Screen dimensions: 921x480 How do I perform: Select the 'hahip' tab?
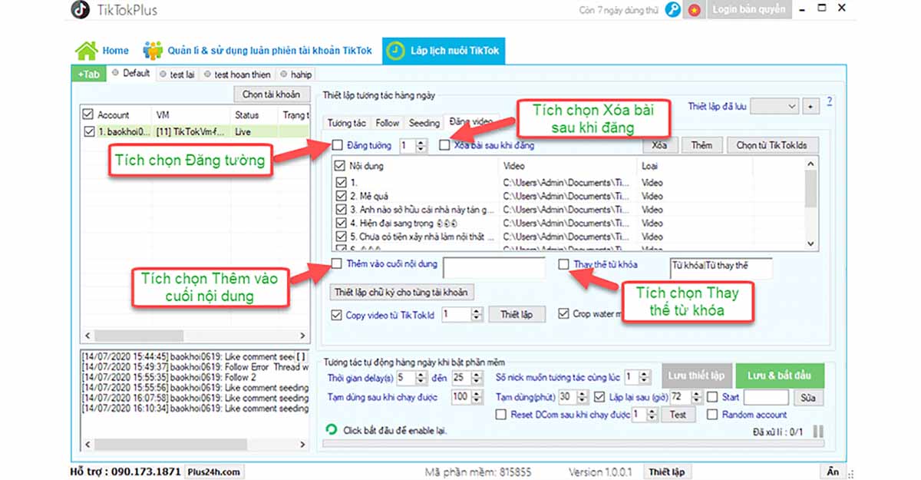295,74
